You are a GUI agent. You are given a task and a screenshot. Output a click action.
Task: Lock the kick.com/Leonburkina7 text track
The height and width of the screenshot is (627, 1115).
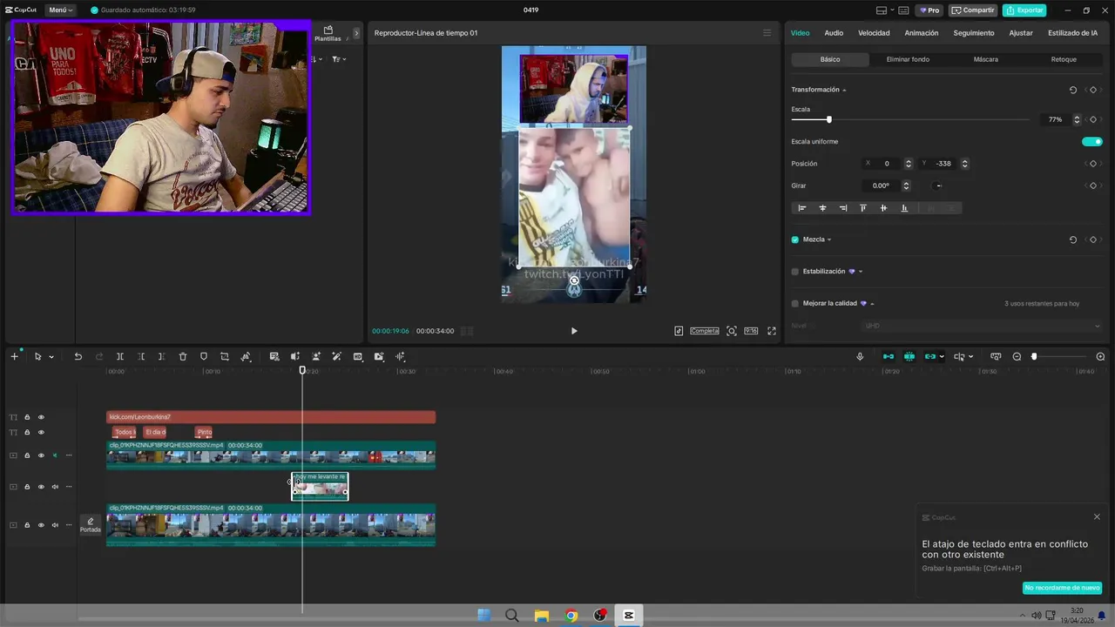[27, 417]
